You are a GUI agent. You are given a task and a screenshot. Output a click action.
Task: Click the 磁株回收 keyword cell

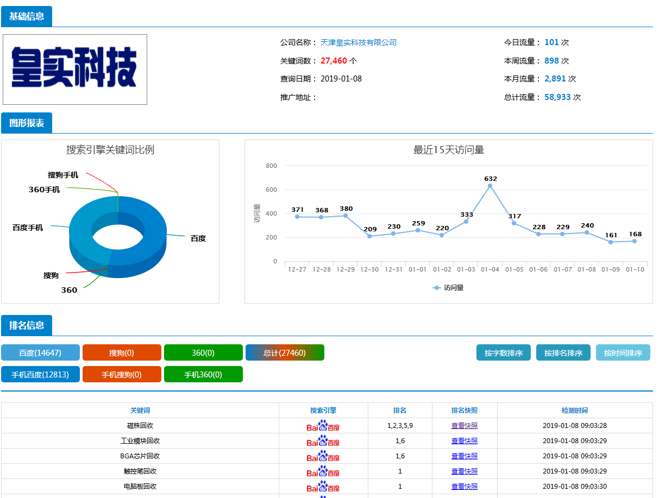140,426
